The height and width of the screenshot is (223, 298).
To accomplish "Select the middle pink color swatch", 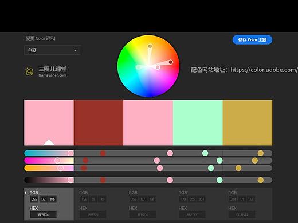I will pyautogui.click(x=148, y=122).
